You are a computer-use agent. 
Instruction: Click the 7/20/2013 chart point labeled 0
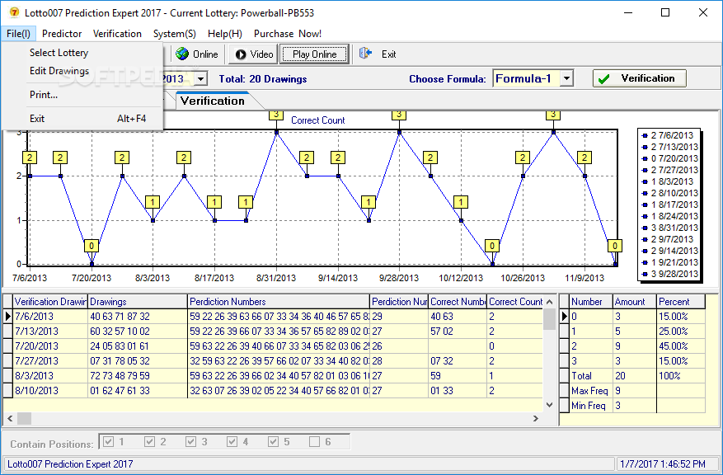92,264
